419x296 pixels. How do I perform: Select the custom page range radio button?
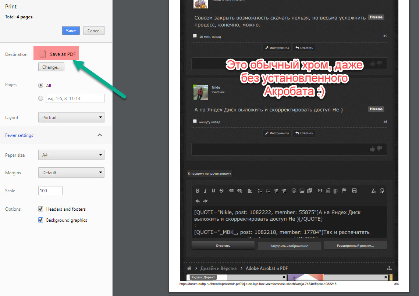pos(40,98)
